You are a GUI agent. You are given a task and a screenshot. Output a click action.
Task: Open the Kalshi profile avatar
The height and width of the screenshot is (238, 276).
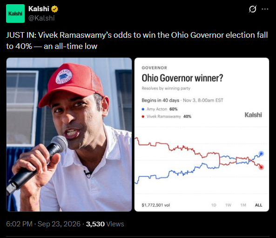pyautogui.click(x=15, y=14)
